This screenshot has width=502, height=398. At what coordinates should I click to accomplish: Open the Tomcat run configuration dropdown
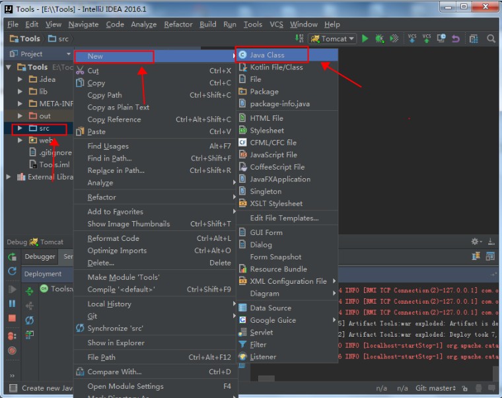[x=332, y=39]
